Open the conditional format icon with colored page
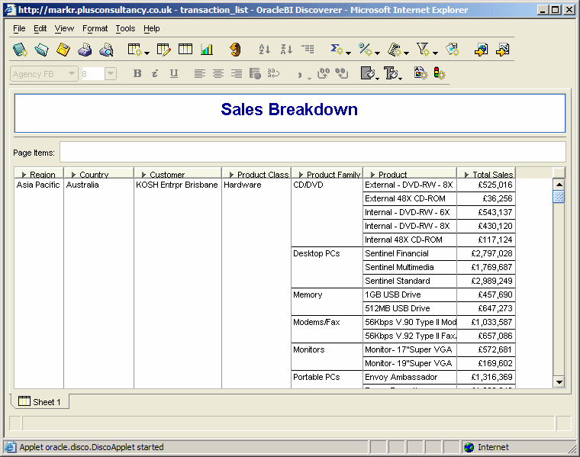Screen dimensions: 580x457 tap(420, 73)
